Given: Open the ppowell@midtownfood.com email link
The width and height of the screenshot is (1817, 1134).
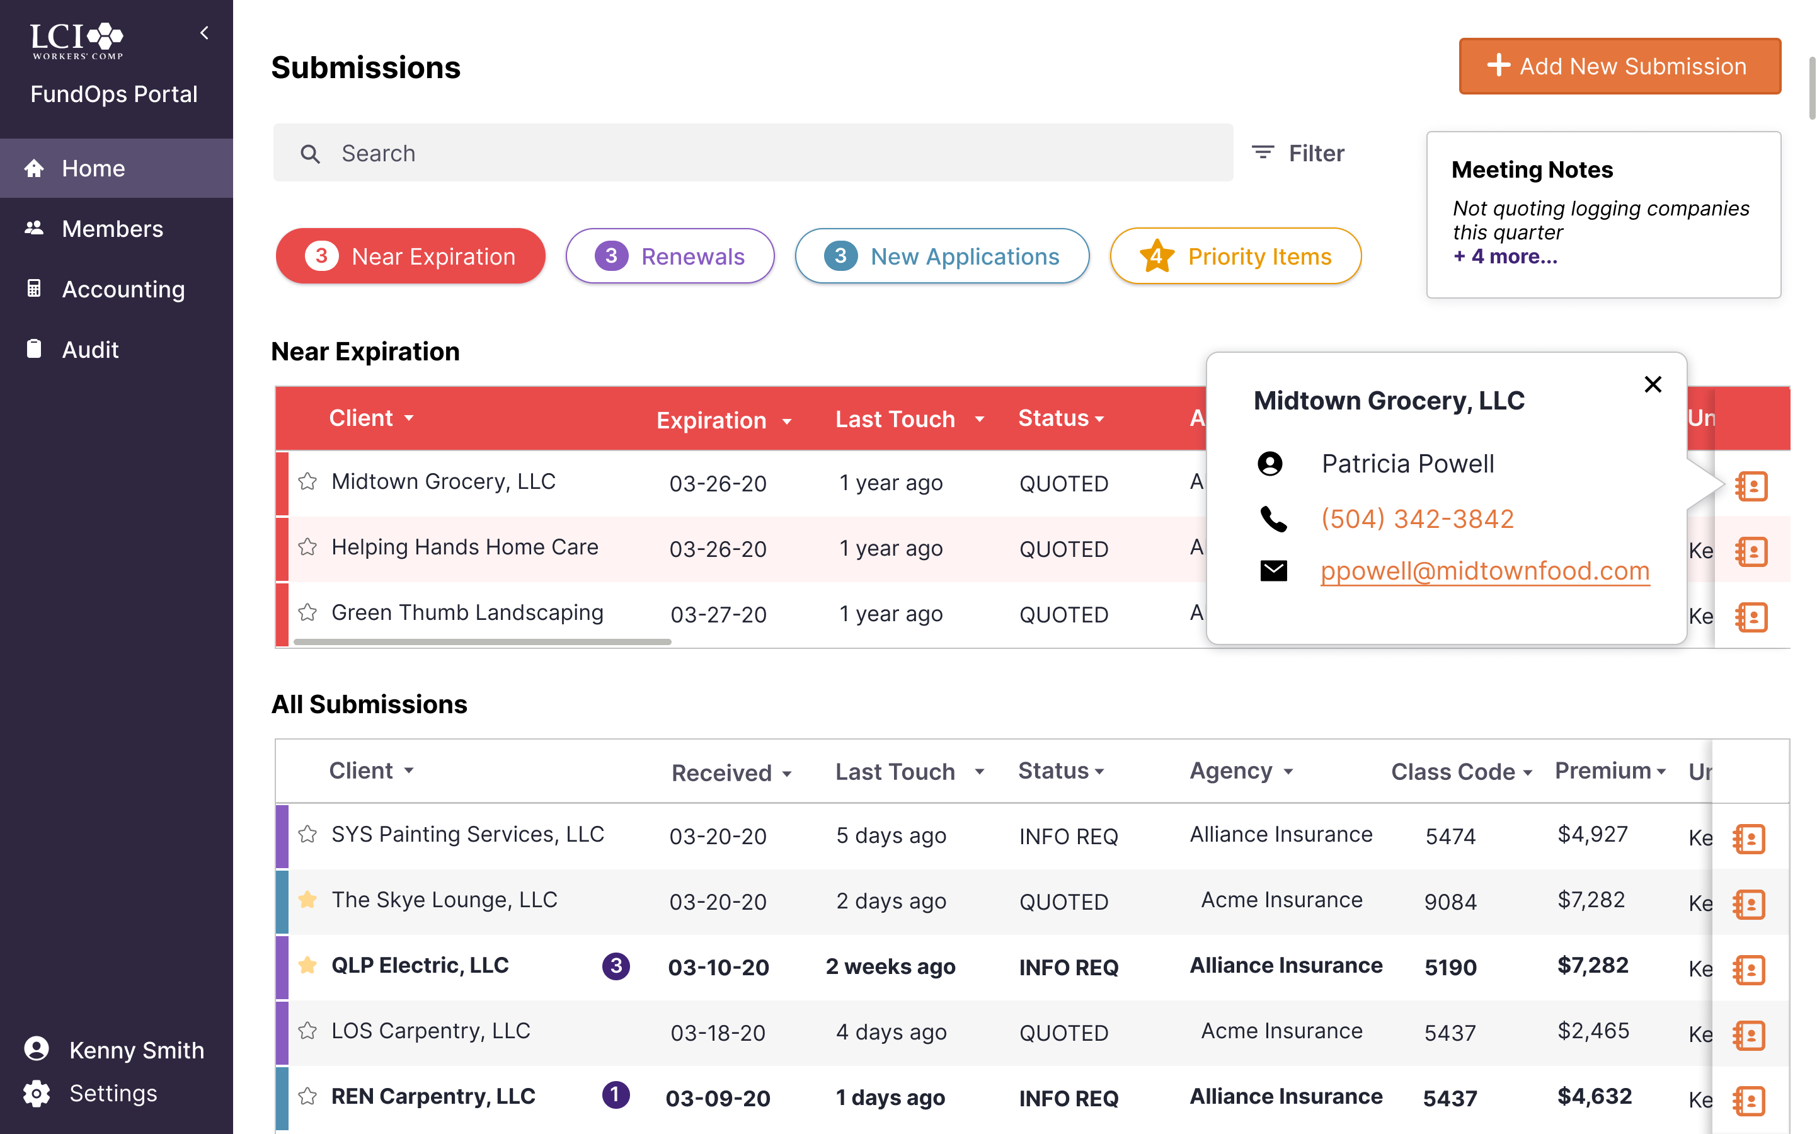Looking at the screenshot, I should 1484,571.
